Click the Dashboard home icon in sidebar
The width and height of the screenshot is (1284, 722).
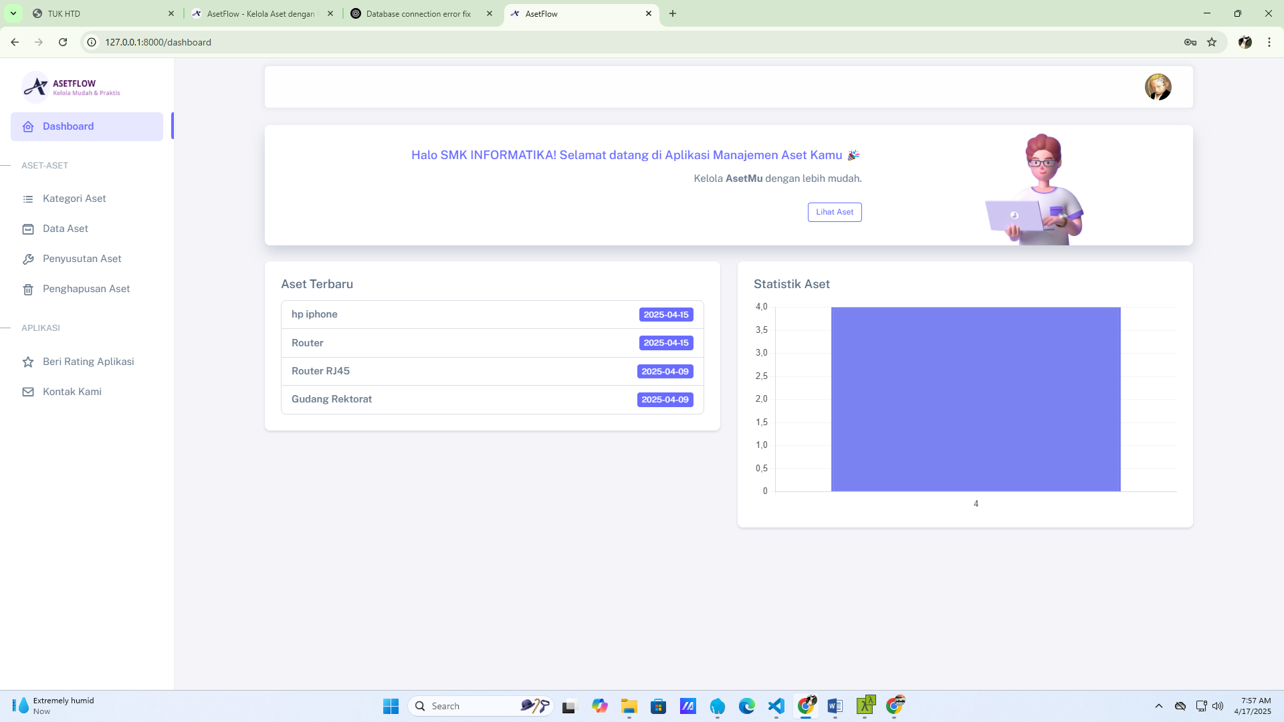[x=28, y=127]
